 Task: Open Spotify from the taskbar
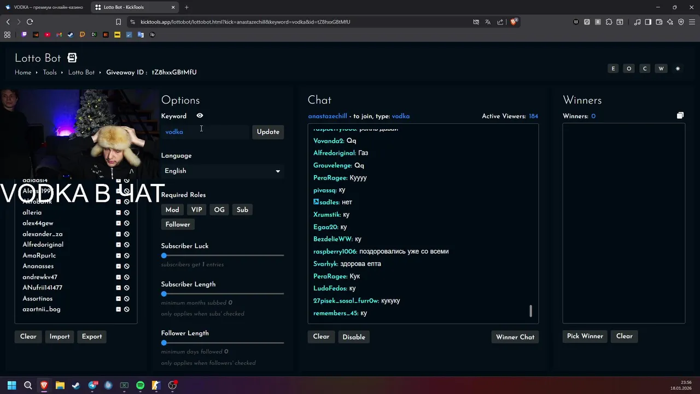(140, 385)
